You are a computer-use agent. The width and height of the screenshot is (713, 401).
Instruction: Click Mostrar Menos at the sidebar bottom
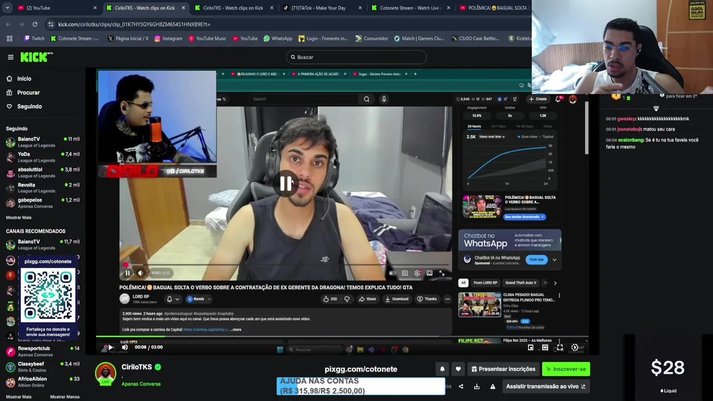tap(65, 397)
